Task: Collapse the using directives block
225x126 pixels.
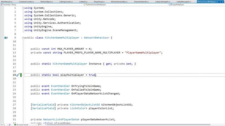Action: 23,8
